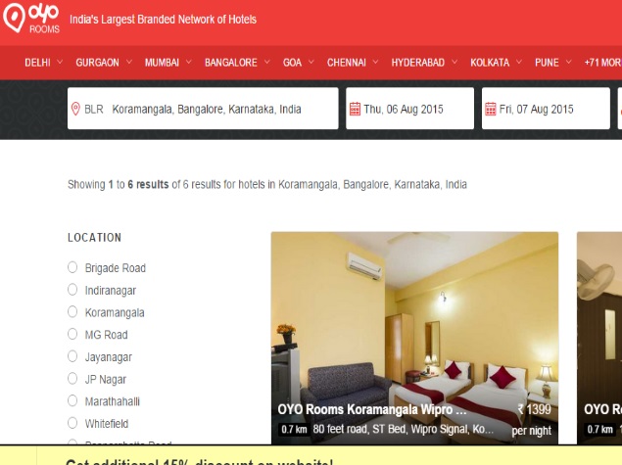
Task: Click the check-in calendar icon
Action: (354, 110)
